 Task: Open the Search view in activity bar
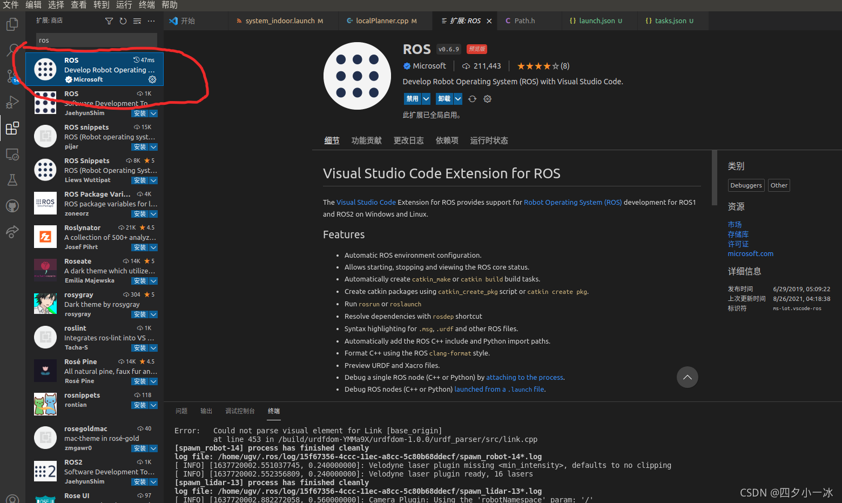pos(12,50)
